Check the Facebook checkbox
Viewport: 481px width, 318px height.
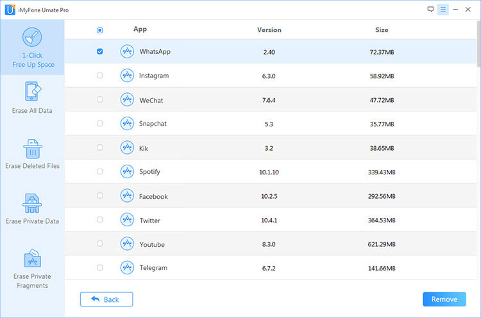point(99,196)
